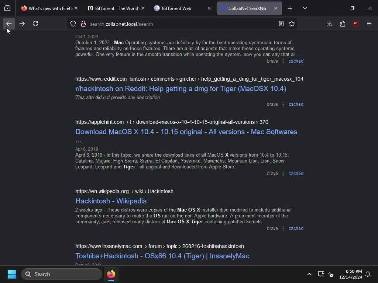This screenshot has width=378, height=283.
Task: Open Download MacOS X 10.4 - 10.15 result
Action: [x=186, y=132]
